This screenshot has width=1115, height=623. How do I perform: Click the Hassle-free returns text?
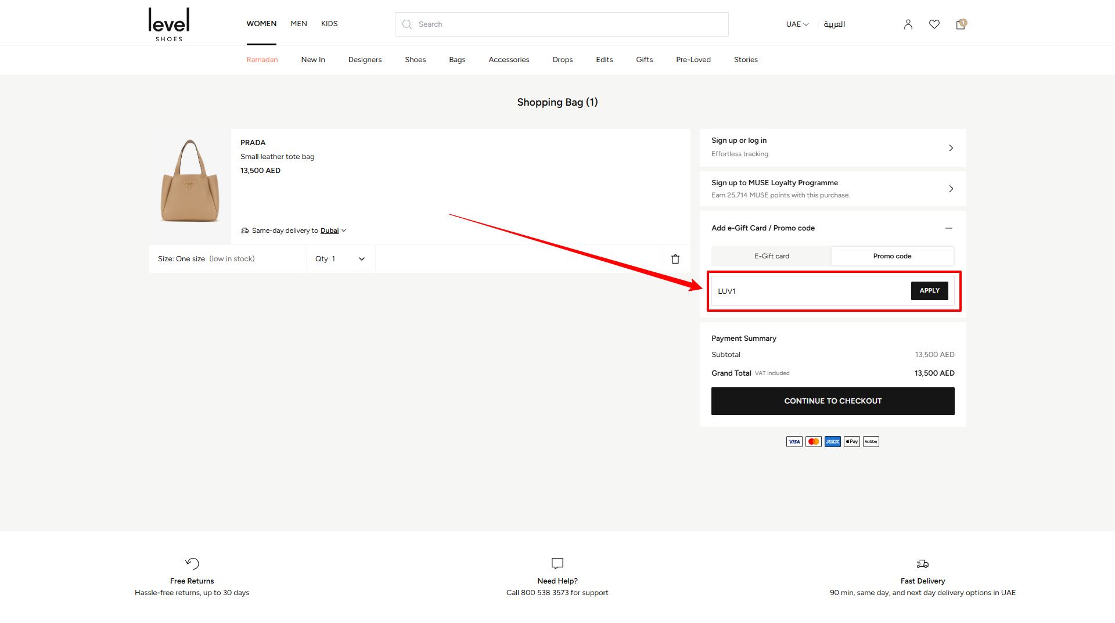point(192,593)
